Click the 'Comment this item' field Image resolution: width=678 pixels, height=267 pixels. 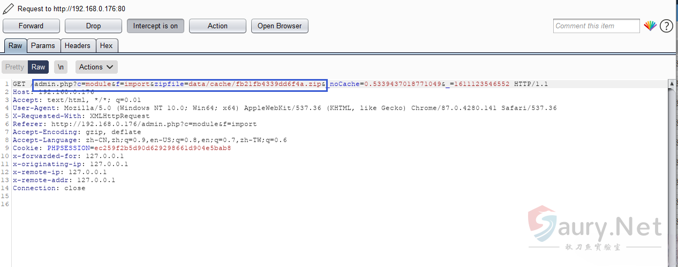point(596,26)
